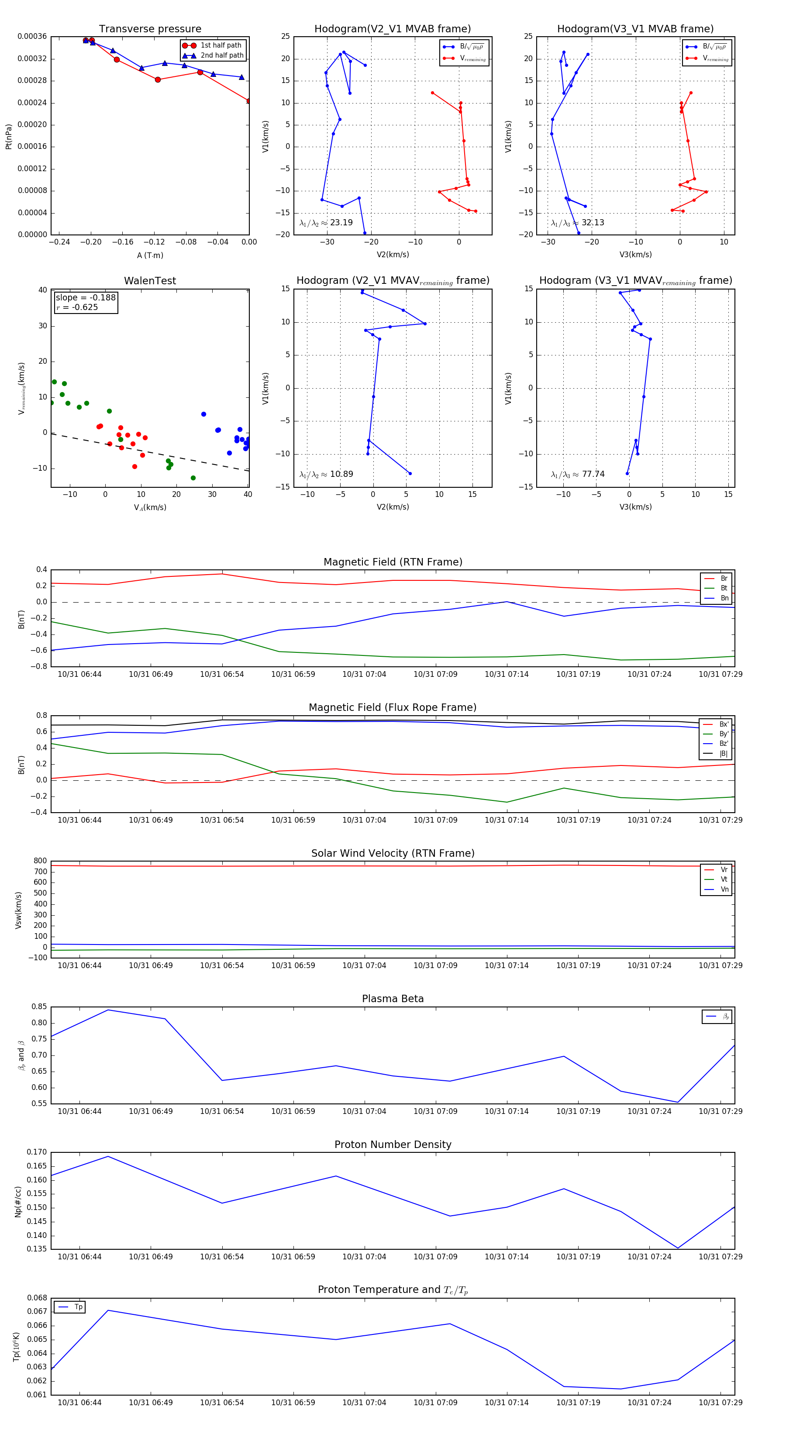Click 'A (T·m)' x-axis label
Viewport: 786px width, 1441px height.
(x=150, y=255)
